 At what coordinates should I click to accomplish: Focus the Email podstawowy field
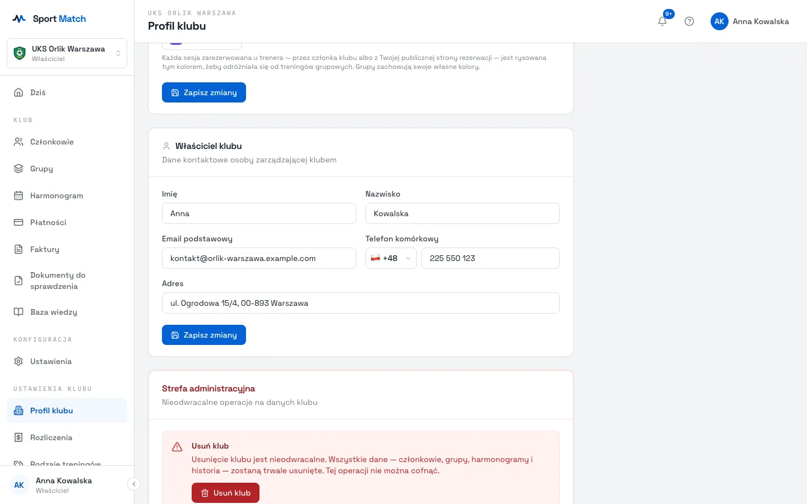[259, 258]
